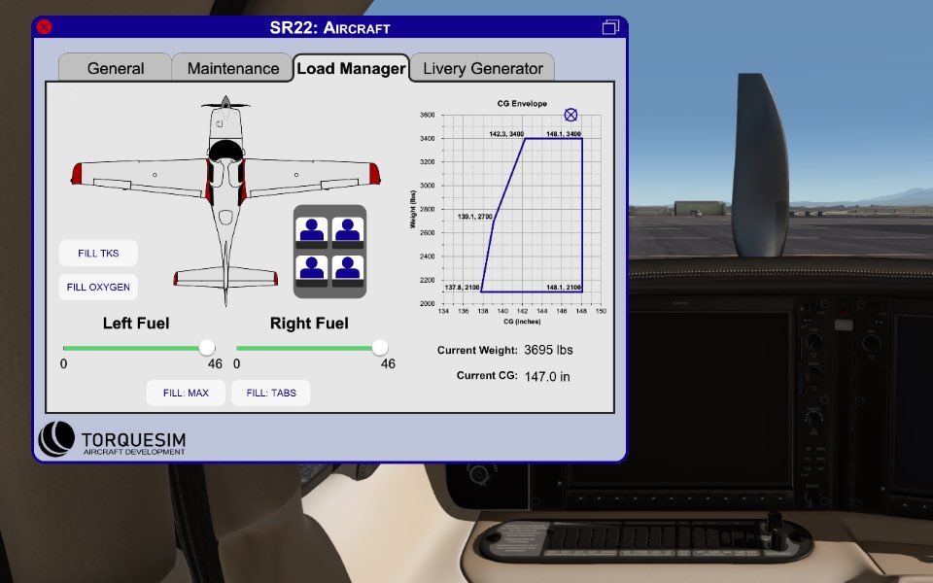Switch to the General tab
Viewport: 933px width, 583px height.
[x=116, y=68]
